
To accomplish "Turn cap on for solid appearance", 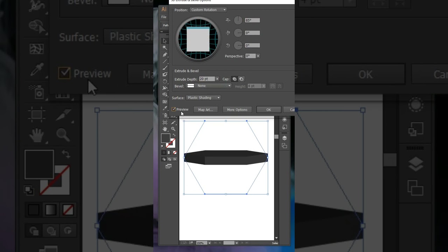I will tap(234, 79).
